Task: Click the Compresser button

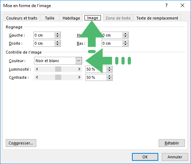Action: pyautogui.click(x=21, y=143)
